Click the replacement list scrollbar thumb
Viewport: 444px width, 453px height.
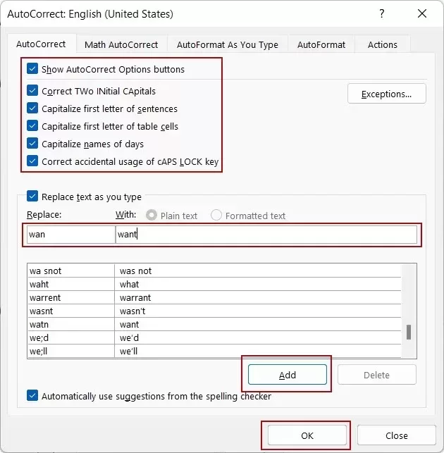click(408, 333)
